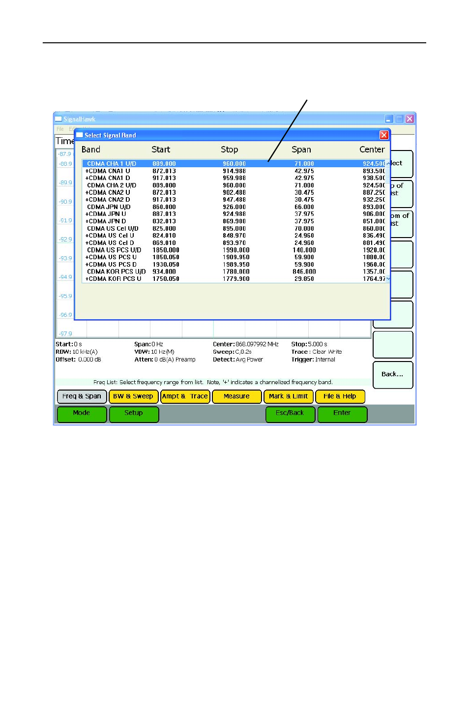The width and height of the screenshot is (469, 725).
Task: Click the Sweep: C,8.2s readout
Action: pyautogui.click(x=232, y=352)
